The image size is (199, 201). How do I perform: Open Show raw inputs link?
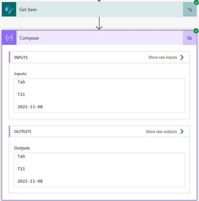162,57
